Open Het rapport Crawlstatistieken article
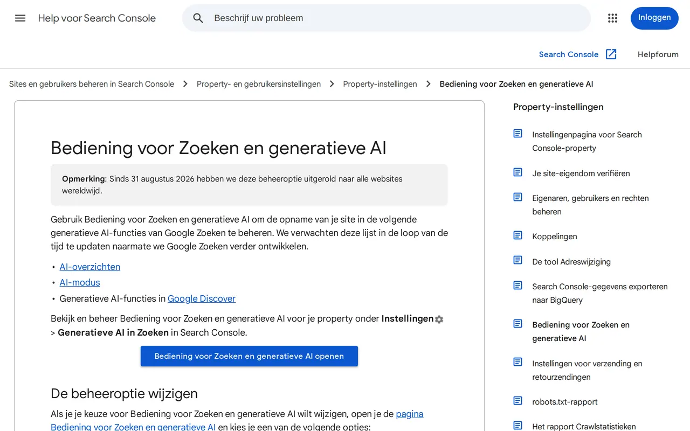The width and height of the screenshot is (690, 431). coord(584,427)
